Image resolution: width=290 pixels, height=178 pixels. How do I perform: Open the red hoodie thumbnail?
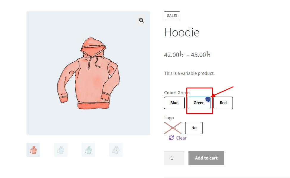[33, 150]
